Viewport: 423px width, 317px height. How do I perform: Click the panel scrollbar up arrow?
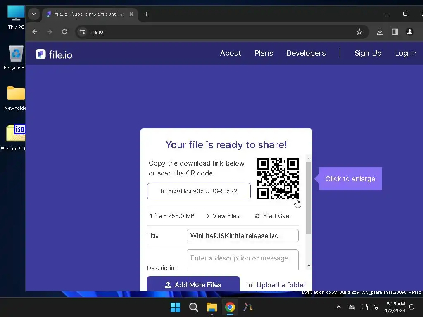[x=309, y=158]
